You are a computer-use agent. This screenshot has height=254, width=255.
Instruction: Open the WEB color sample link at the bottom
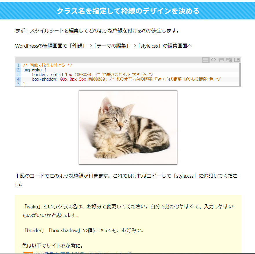tap(82, 253)
